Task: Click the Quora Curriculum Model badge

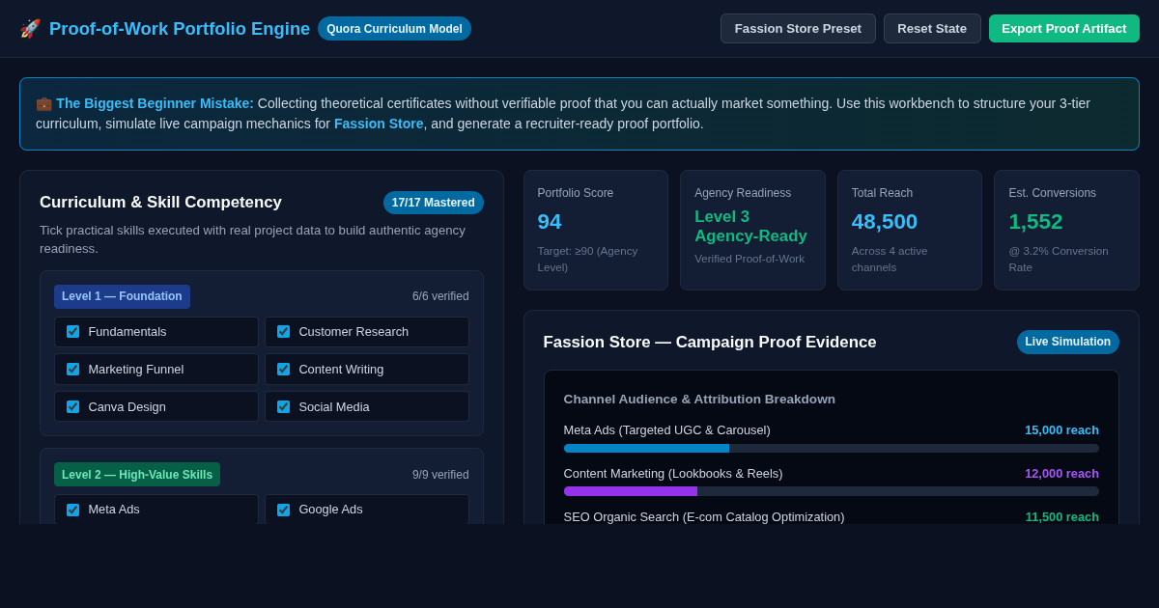Action: [x=394, y=29]
